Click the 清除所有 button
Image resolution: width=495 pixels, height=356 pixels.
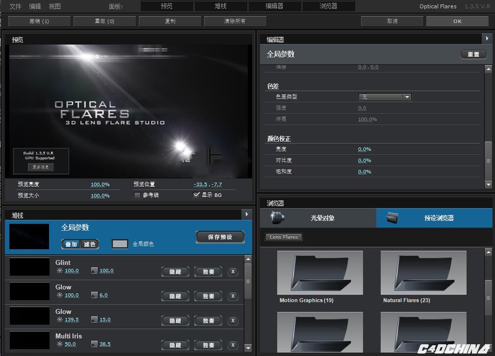click(235, 21)
